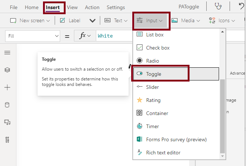Open the Advanced tools icon in sidebar
The height and width of the screenshot is (166, 246).
coord(7,139)
